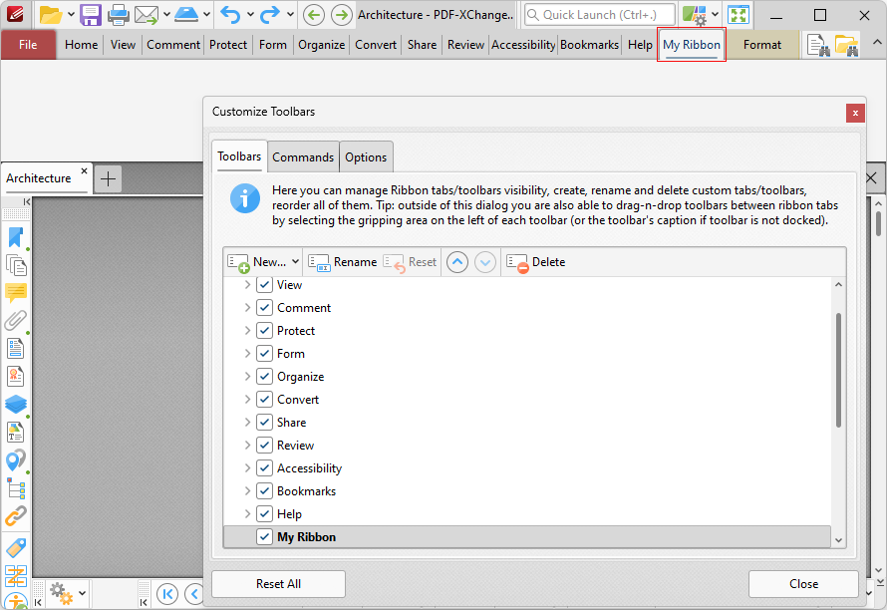
Task: Go to previous view with green left arrow
Action: click(313, 15)
